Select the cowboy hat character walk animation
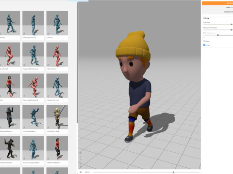Screen dimensions: 233x174 (10, 150)
